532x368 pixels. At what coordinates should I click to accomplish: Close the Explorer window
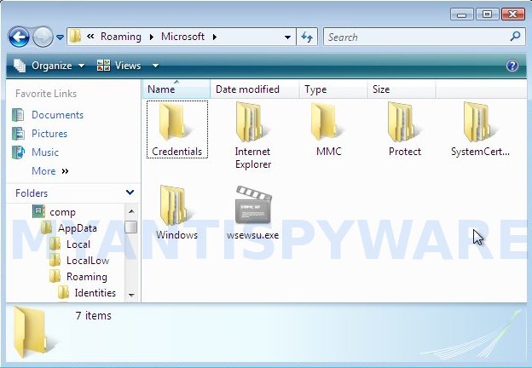pos(513,14)
